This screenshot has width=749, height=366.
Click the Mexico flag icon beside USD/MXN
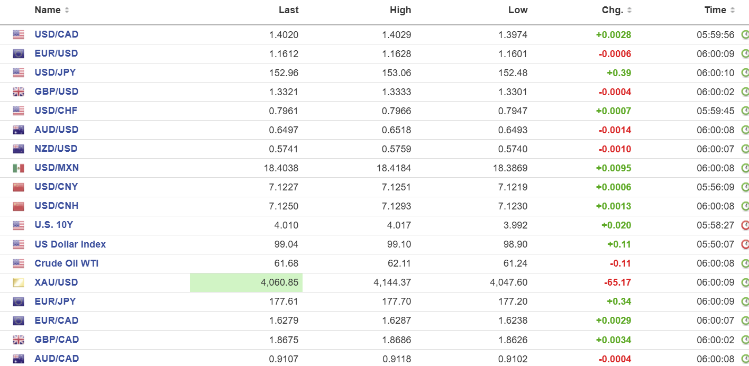coord(19,168)
